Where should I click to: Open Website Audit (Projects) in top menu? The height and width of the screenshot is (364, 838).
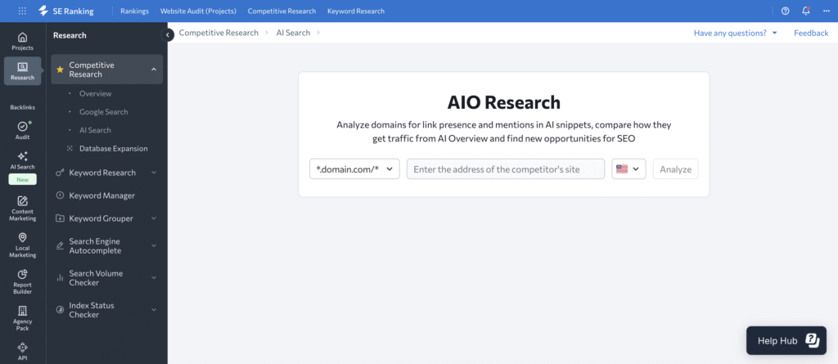pyautogui.click(x=198, y=11)
